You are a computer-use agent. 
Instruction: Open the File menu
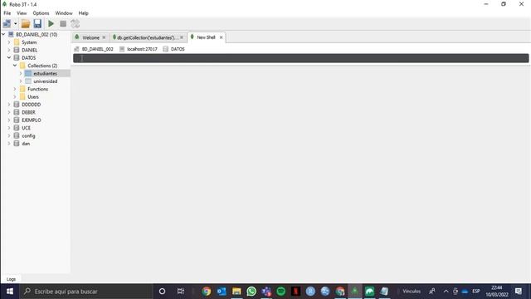pyautogui.click(x=7, y=13)
